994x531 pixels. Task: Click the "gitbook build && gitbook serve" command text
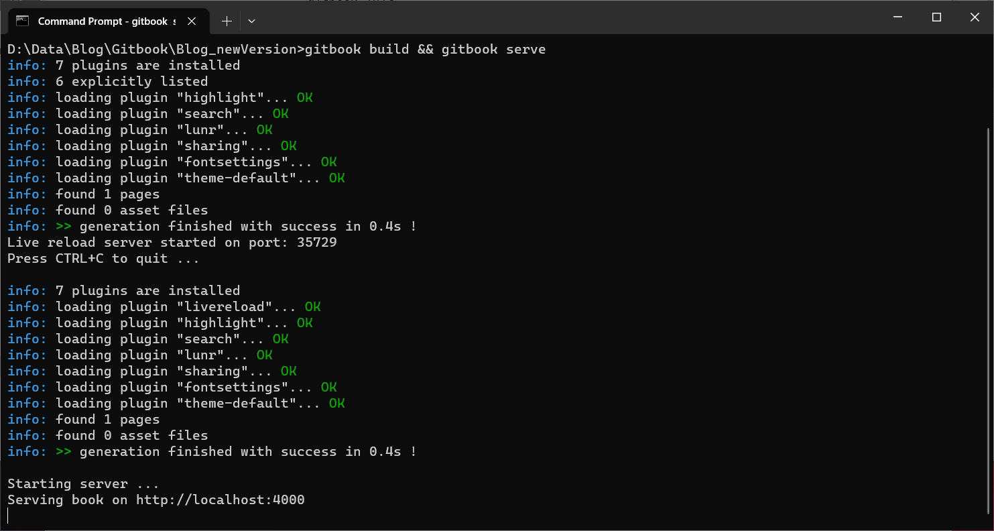pos(425,49)
